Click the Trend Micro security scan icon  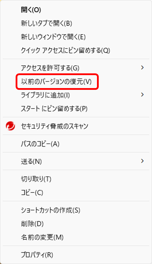pos(10,126)
